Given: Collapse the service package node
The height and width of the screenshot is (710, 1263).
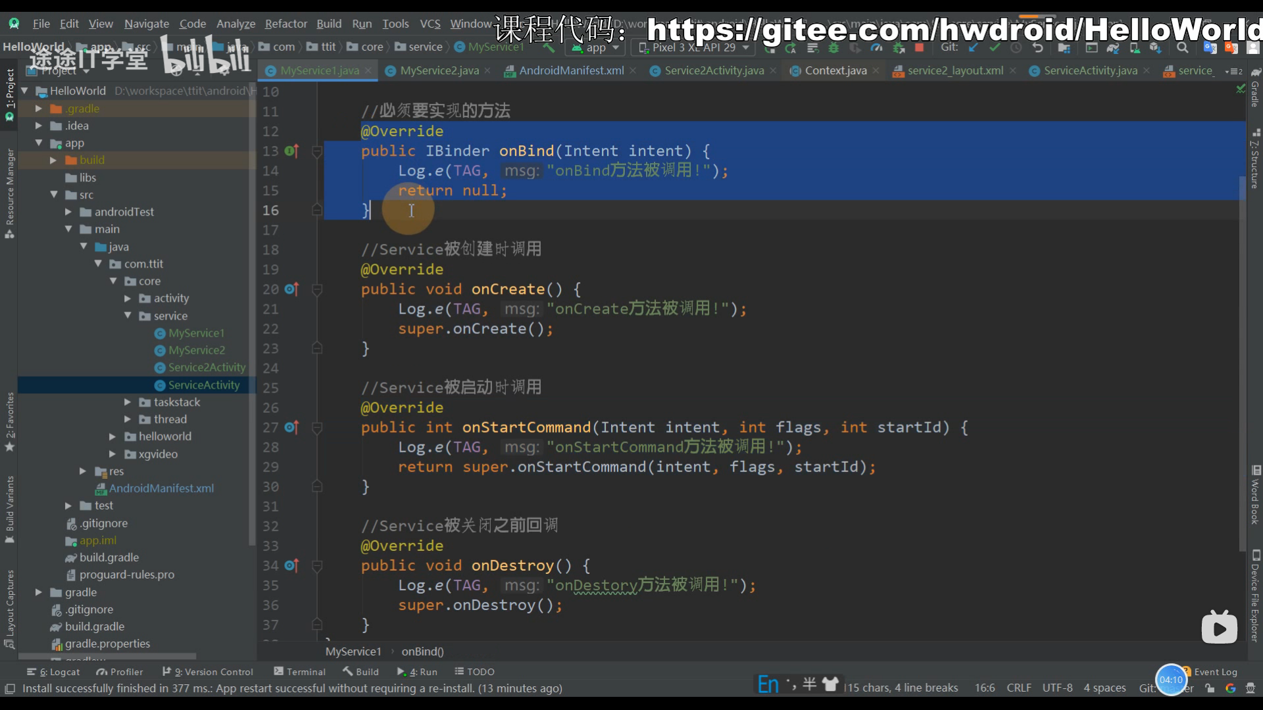Looking at the screenshot, I should pos(128,316).
